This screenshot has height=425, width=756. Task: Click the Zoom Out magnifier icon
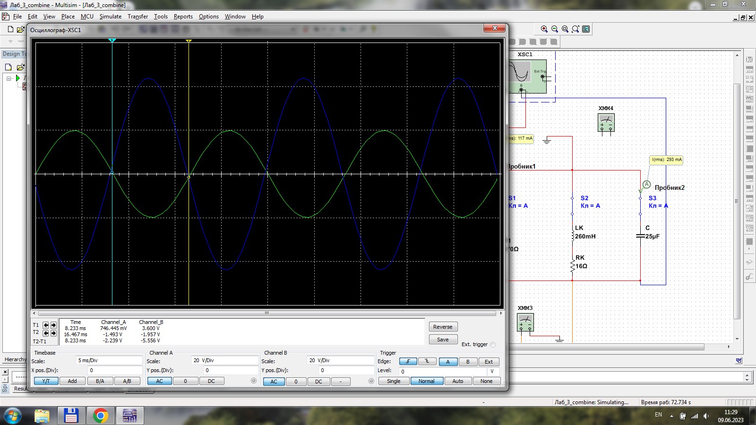(555, 29)
